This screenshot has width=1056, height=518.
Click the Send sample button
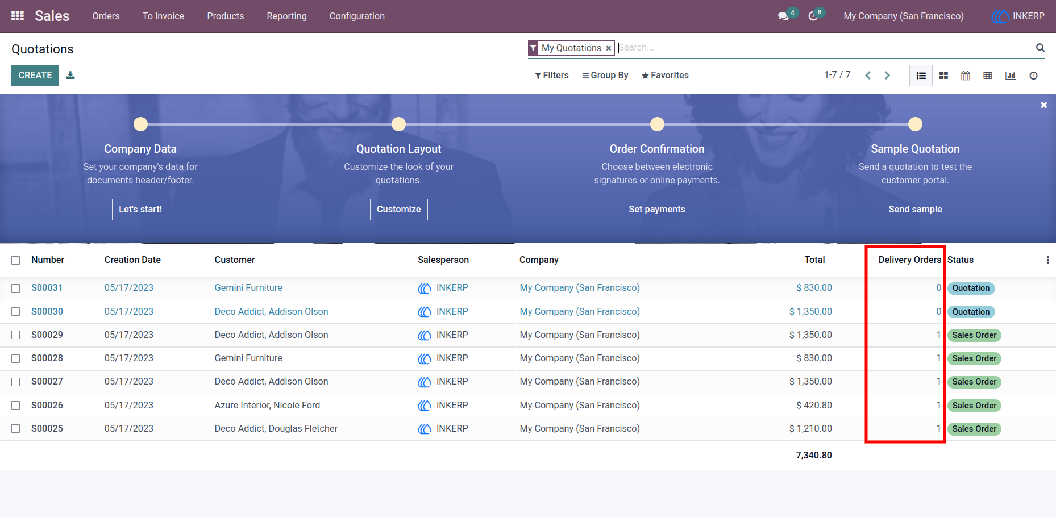point(915,210)
